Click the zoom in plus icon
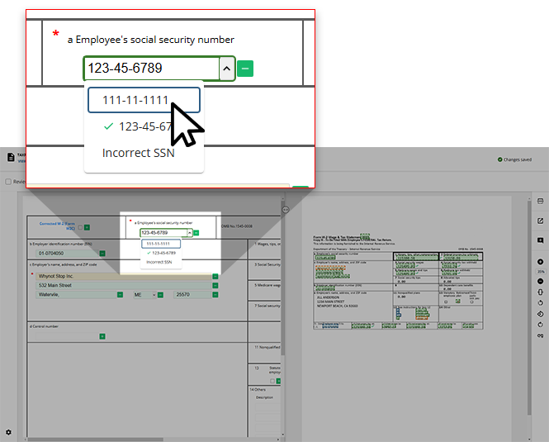The image size is (549, 442). coord(540,262)
